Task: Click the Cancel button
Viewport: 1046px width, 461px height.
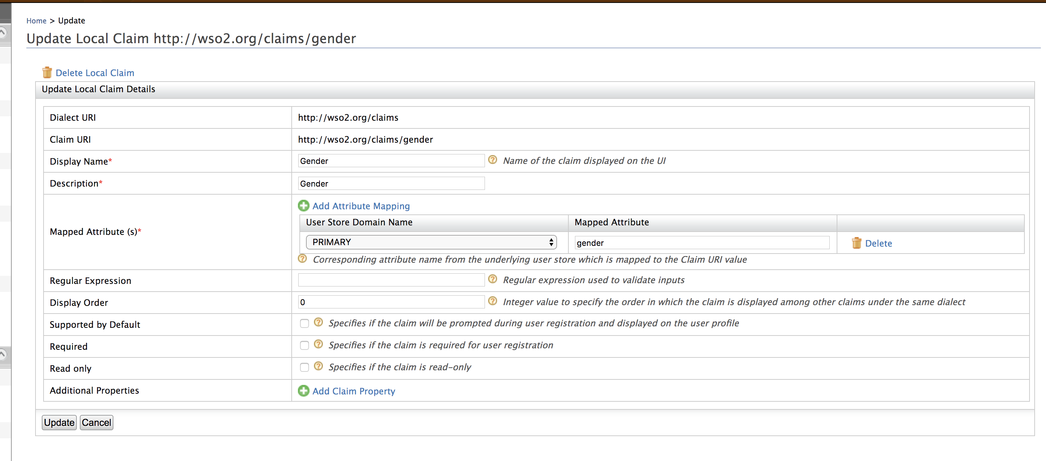Action: point(97,423)
